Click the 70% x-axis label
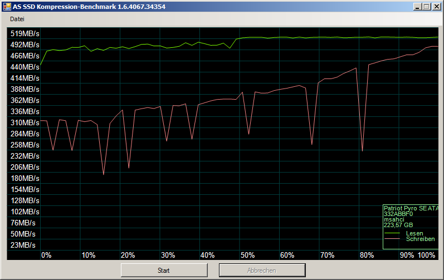 327,255
